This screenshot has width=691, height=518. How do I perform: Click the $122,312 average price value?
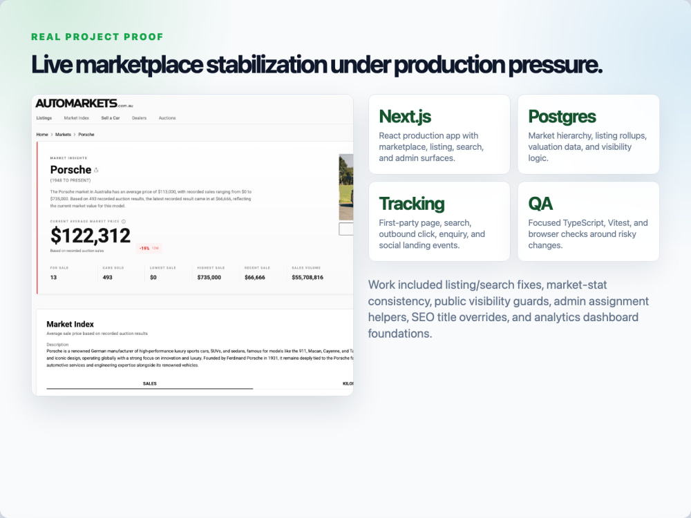pos(91,236)
